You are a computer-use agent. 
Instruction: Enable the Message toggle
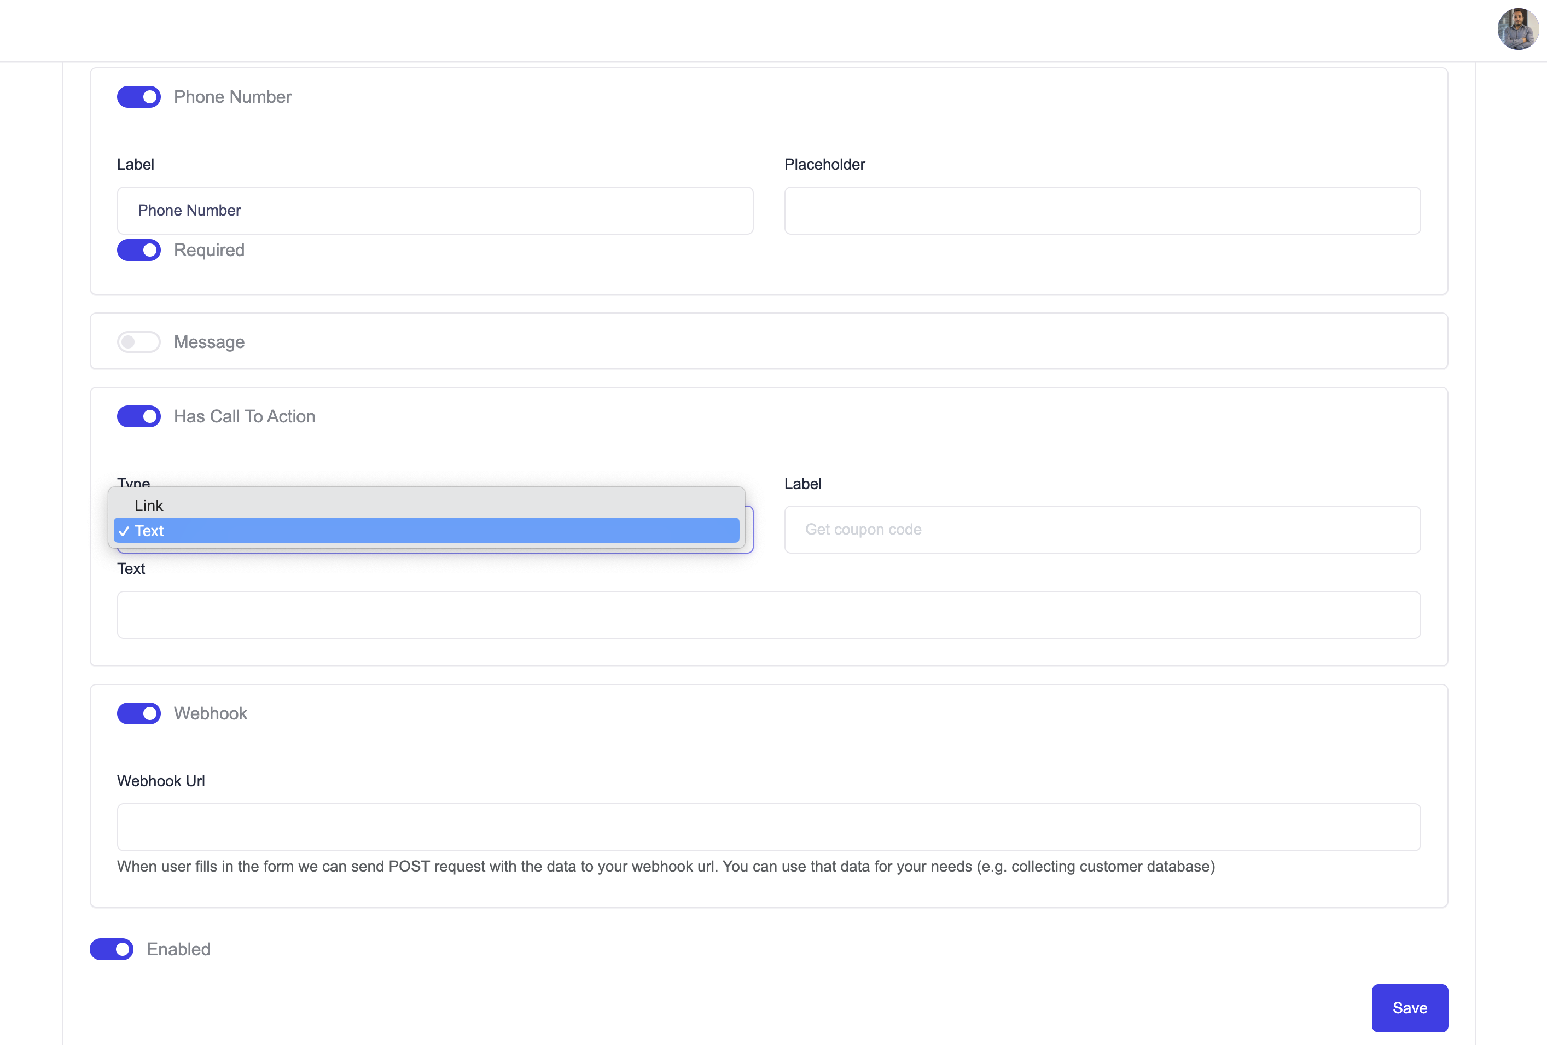point(138,341)
